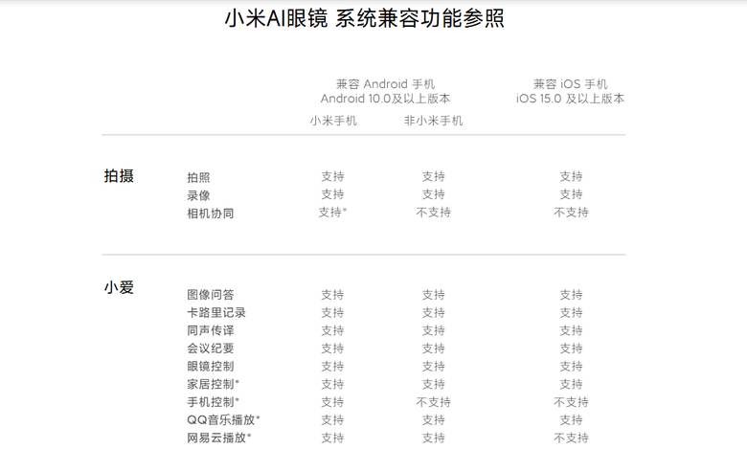Select the 相机协同 feature row label
The height and width of the screenshot is (450, 747).
[x=210, y=213]
